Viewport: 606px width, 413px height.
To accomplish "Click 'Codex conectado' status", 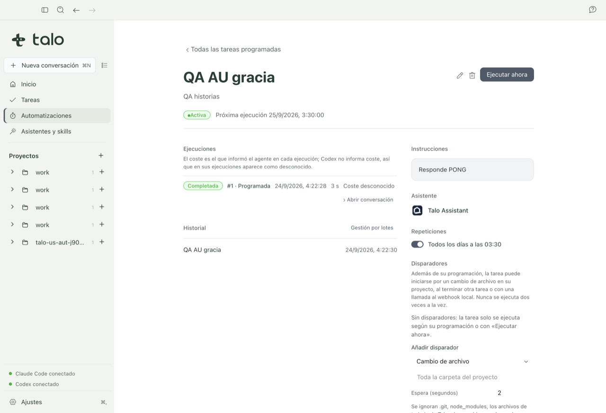I will point(37,384).
